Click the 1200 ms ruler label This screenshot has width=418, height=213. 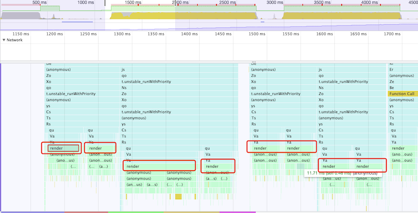pos(55,34)
